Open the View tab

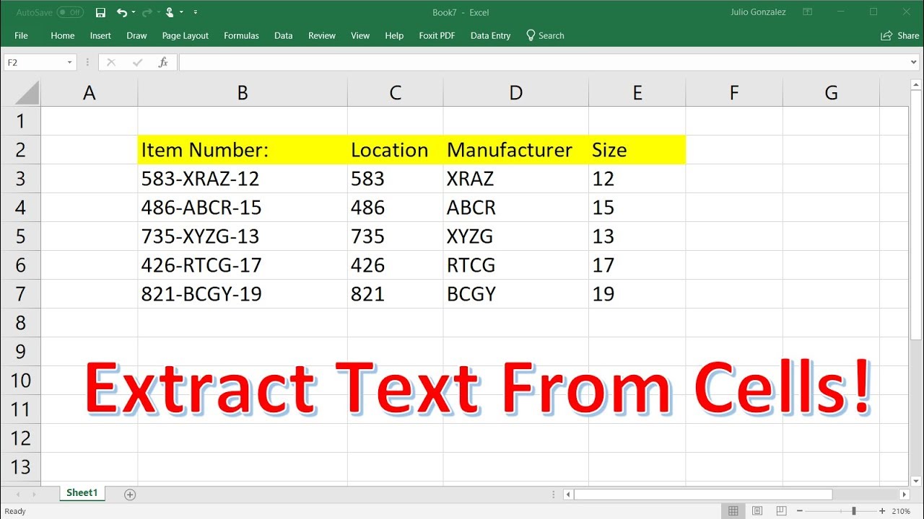click(x=360, y=35)
